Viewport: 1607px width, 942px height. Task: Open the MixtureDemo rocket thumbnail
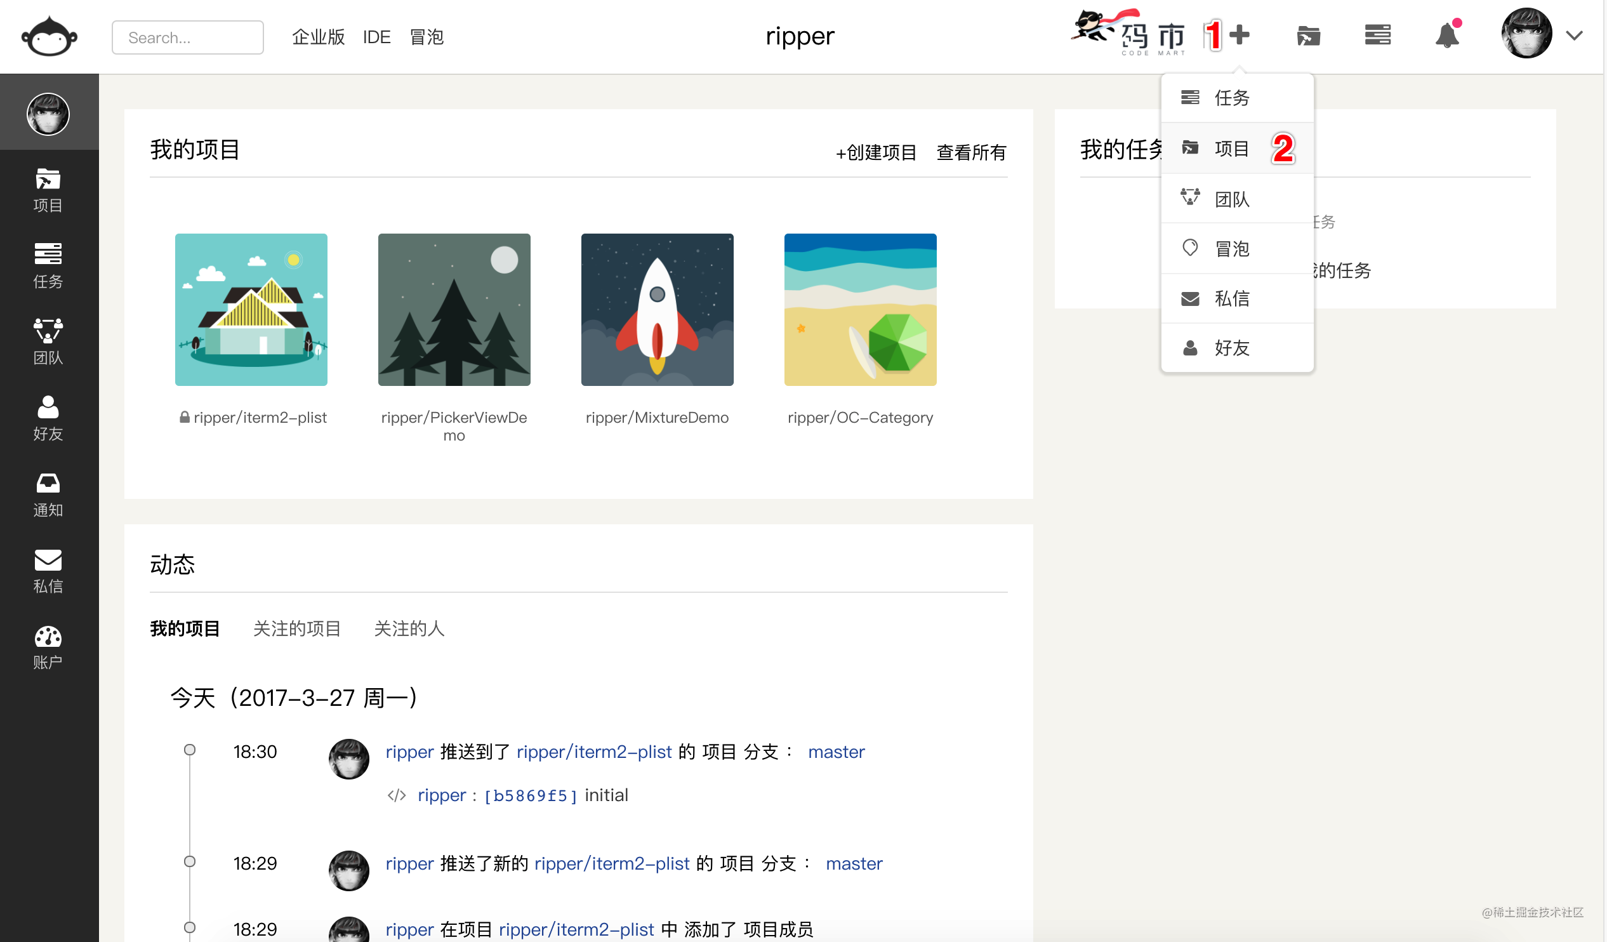657,309
